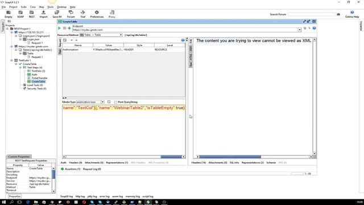Viewport: 364px width, 205px height.
Task: Open the Project menu
Action: click(x=13, y=7)
